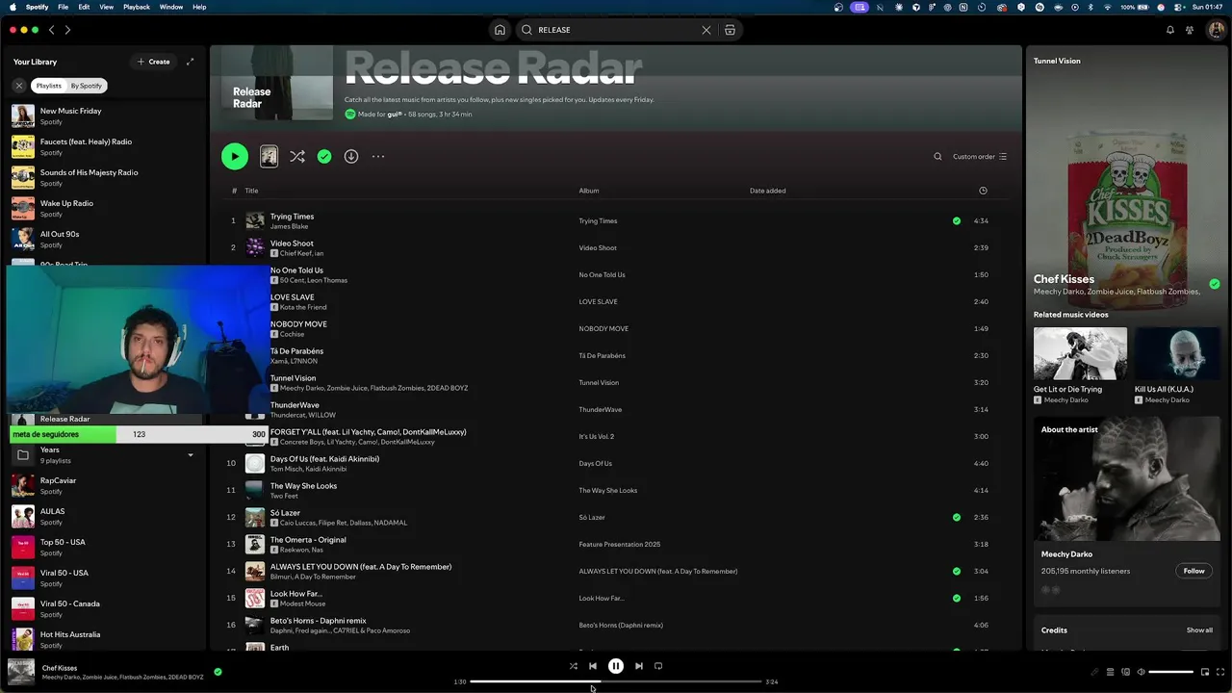Screen dimensions: 1232x693
Task: Click the Create button in Your Library
Action: (x=153, y=62)
